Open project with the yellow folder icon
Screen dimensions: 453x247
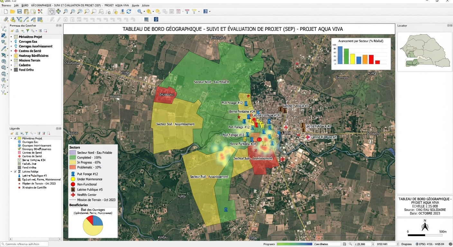point(13,12)
